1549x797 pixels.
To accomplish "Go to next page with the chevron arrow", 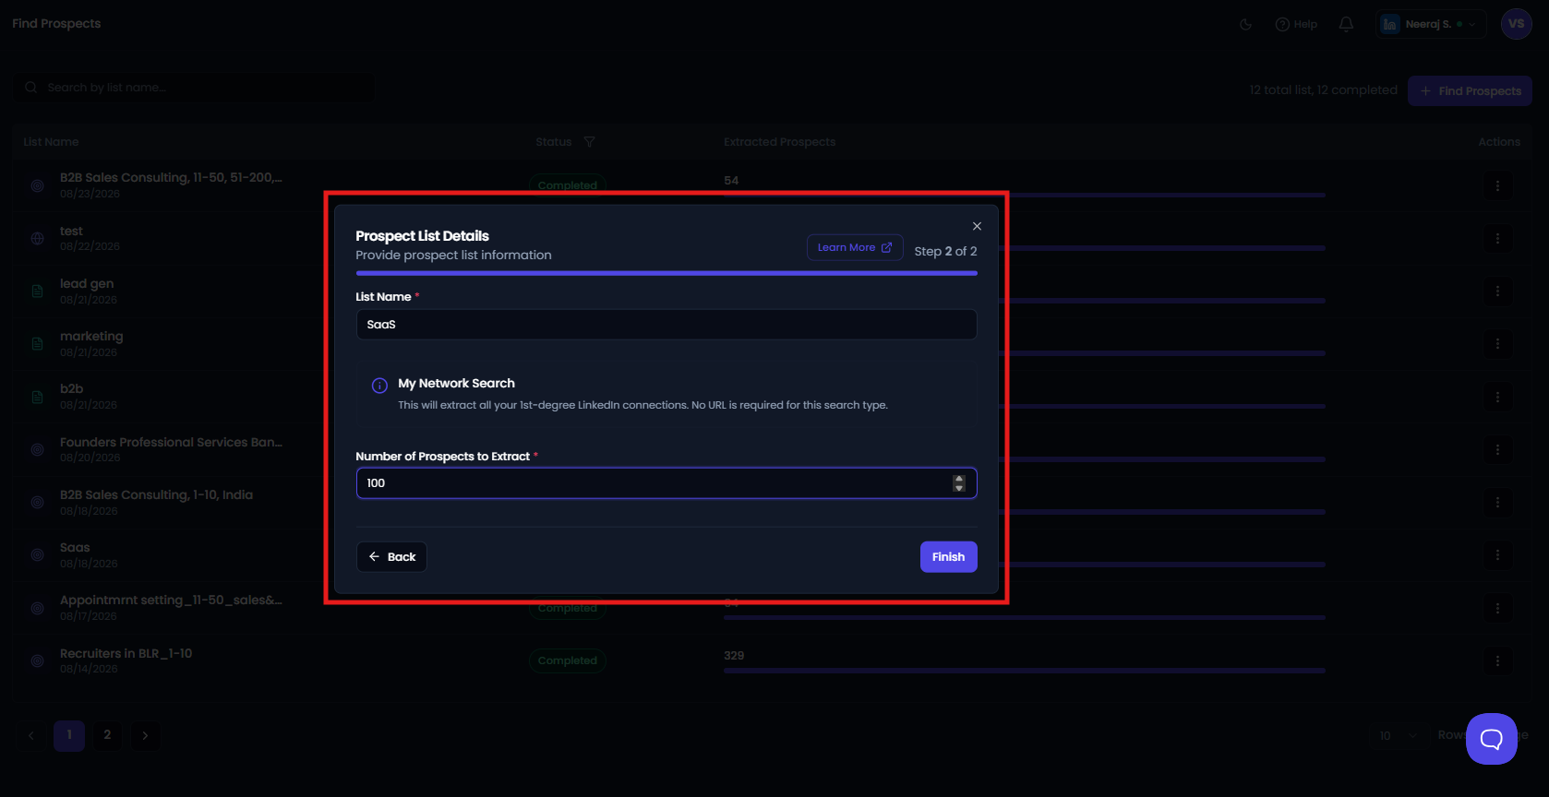I will tap(145, 735).
